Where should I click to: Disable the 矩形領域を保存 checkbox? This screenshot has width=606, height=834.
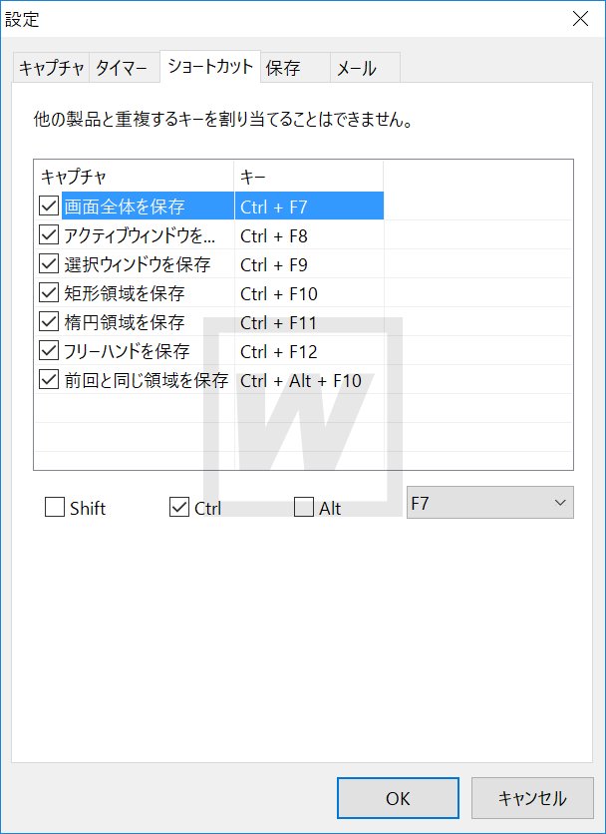(49, 293)
